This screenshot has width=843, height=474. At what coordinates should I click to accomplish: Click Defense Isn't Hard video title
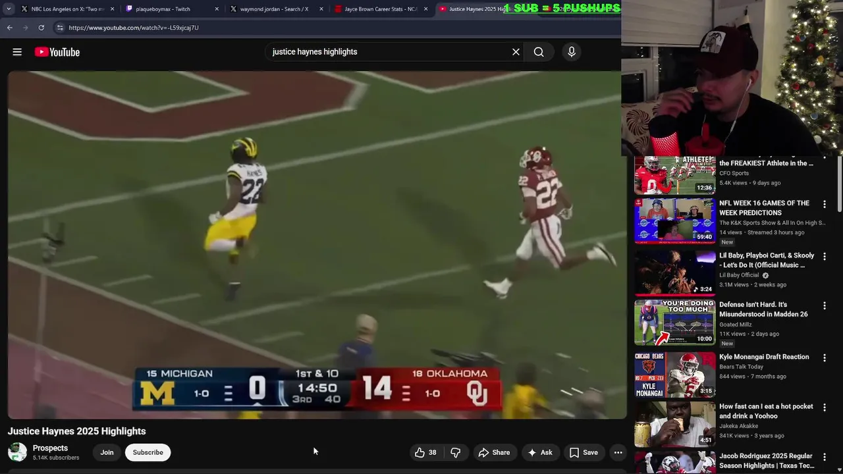763,309
